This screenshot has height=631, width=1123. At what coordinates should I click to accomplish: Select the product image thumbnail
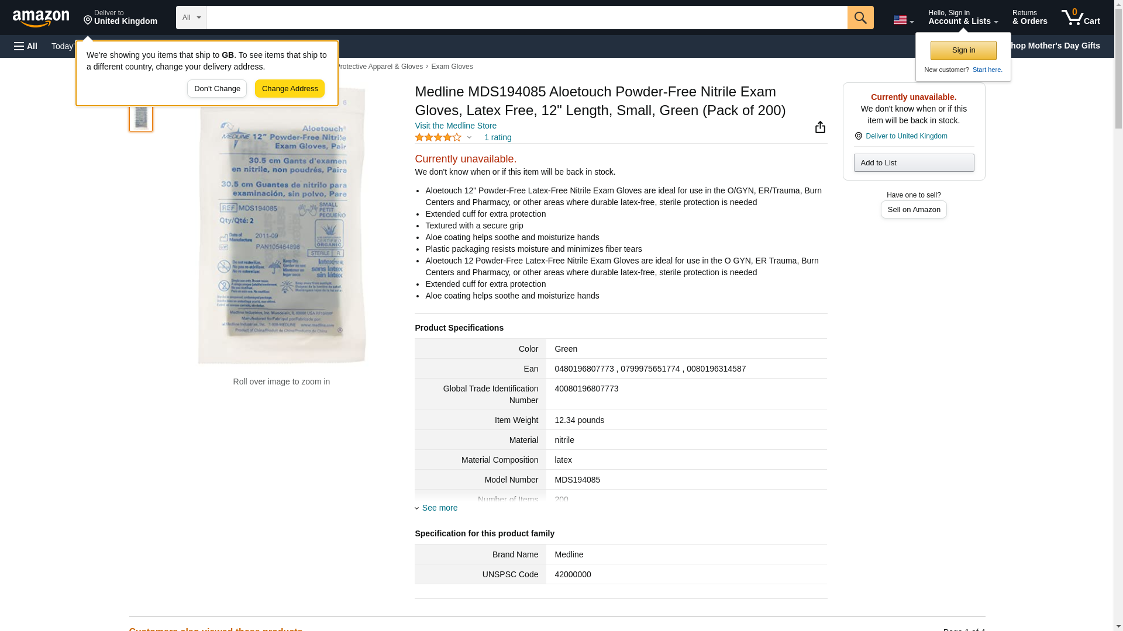pos(140,116)
